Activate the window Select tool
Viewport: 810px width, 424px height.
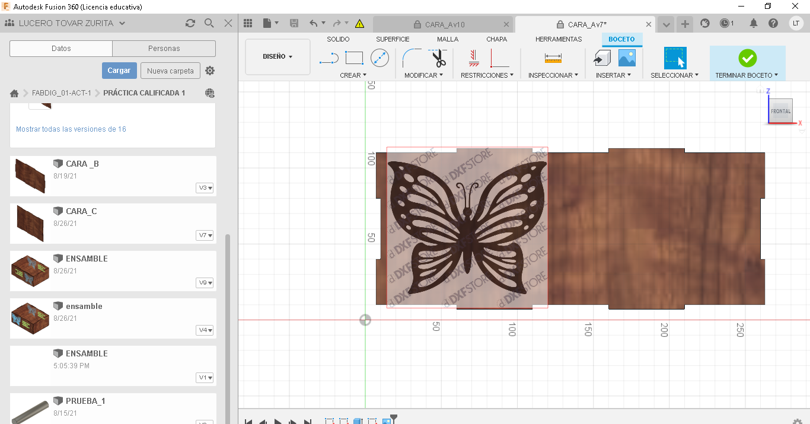point(675,58)
